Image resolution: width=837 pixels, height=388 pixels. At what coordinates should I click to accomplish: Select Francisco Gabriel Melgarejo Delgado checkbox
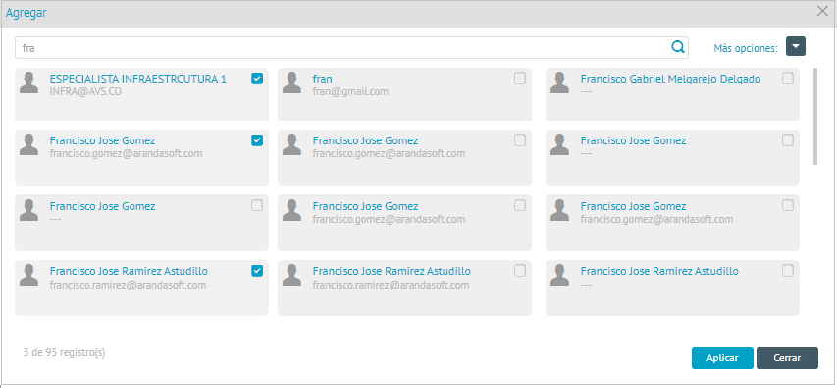coord(787,79)
